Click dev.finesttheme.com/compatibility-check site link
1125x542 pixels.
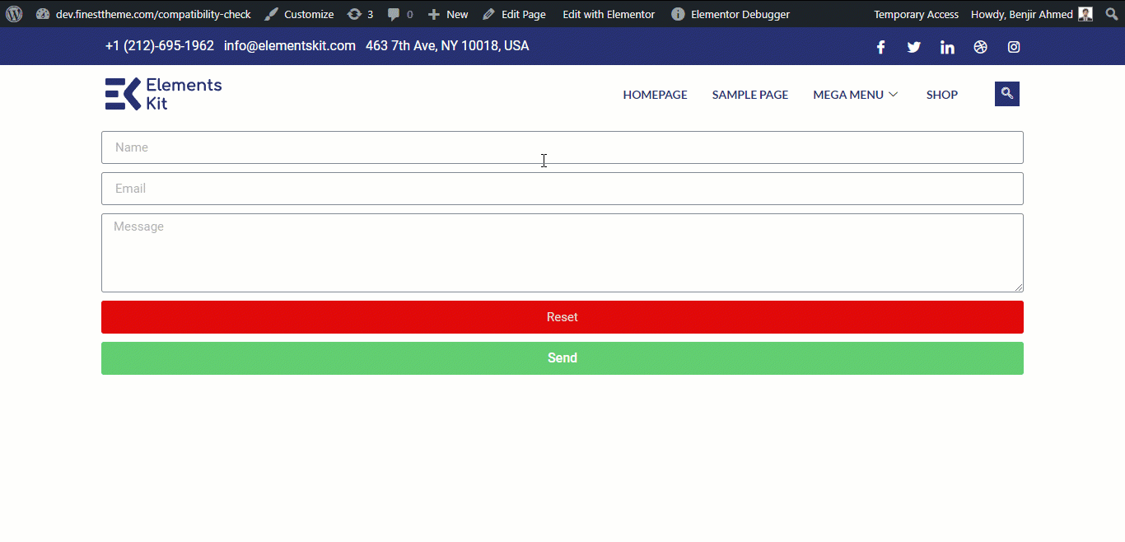[x=153, y=14]
